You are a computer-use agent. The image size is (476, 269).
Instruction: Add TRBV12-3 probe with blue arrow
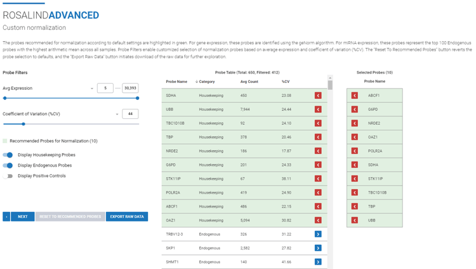[318, 234]
